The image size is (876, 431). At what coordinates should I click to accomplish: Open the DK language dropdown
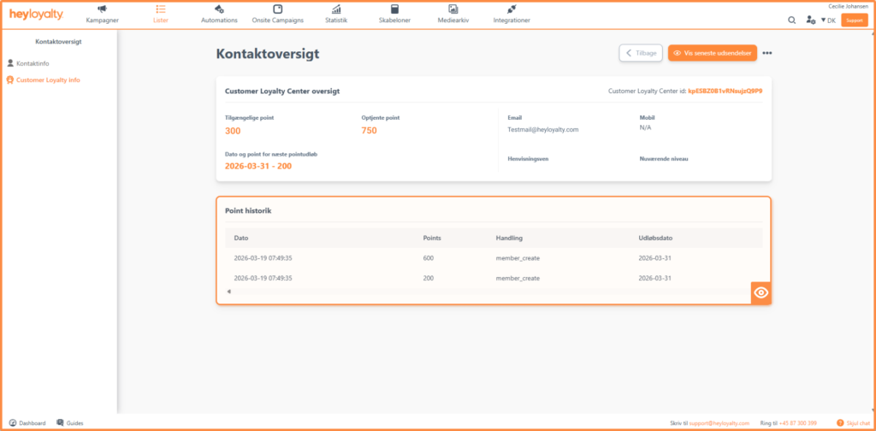coord(828,21)
